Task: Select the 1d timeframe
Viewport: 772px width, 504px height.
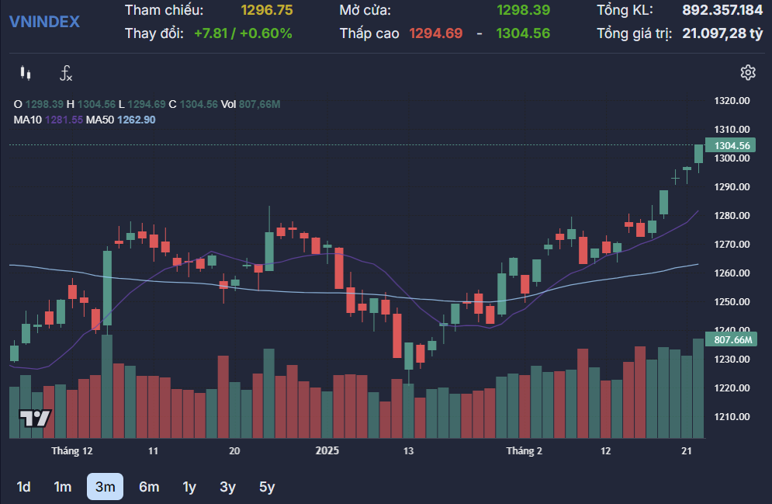Action: click(23, 487)
